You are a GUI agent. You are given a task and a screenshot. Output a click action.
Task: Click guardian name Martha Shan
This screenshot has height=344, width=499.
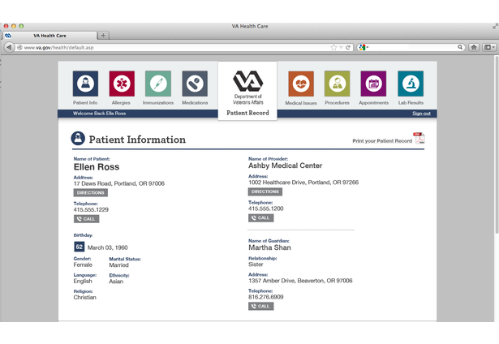pos(269,247)
